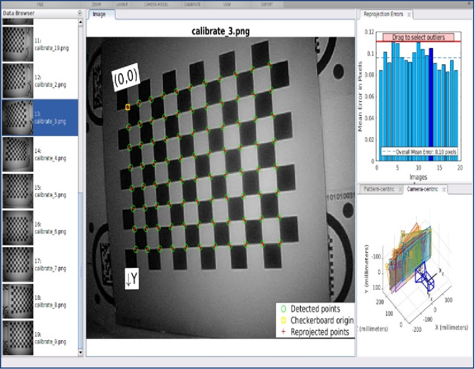Click the blue camera wireframe in 3D plot

425,276
